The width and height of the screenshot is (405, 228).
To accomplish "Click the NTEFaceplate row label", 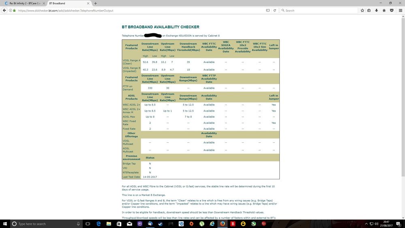I will point(131,172).
